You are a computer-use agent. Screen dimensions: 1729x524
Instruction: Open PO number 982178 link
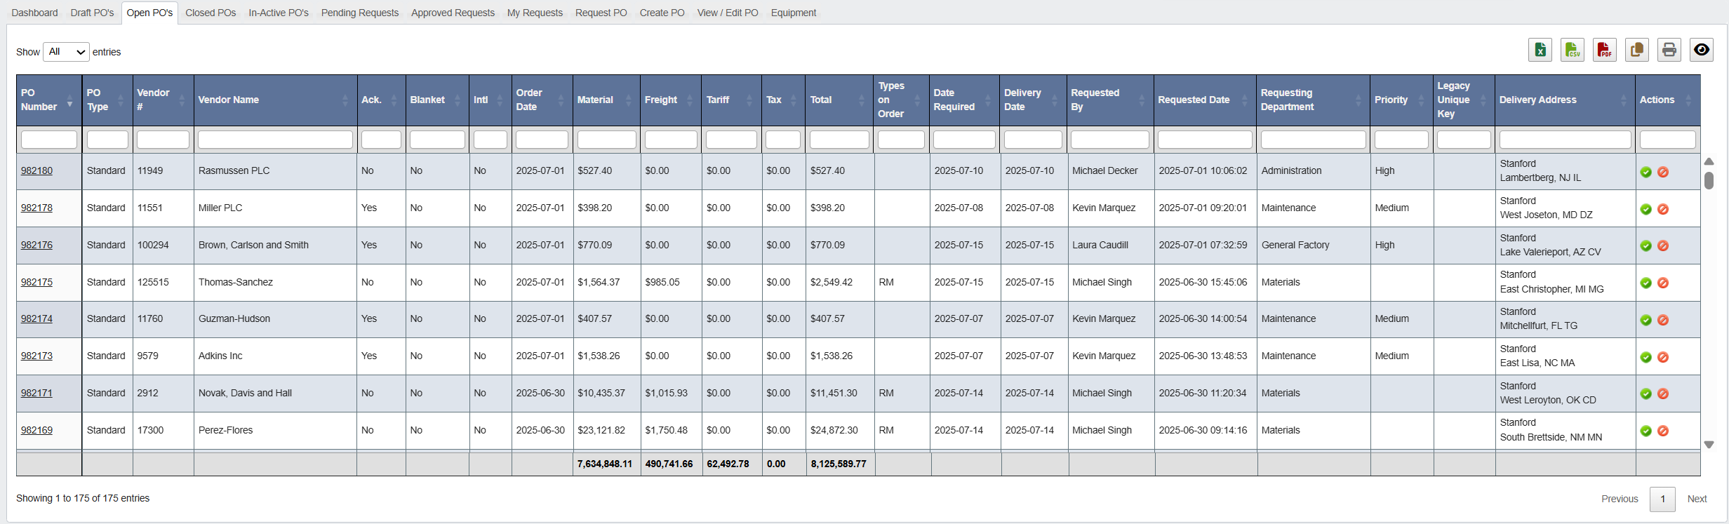click(36, 208)
